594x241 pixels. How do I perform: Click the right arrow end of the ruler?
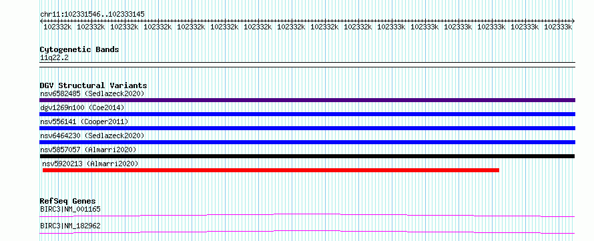pos(573,21)
